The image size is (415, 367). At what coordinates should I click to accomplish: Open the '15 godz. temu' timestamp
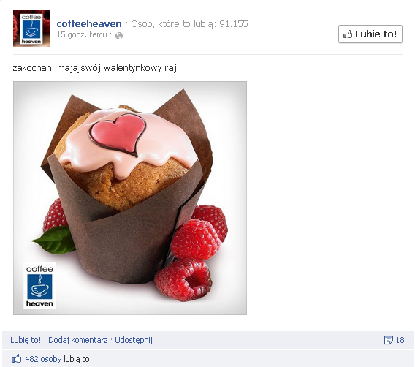(x=82, y=34)
